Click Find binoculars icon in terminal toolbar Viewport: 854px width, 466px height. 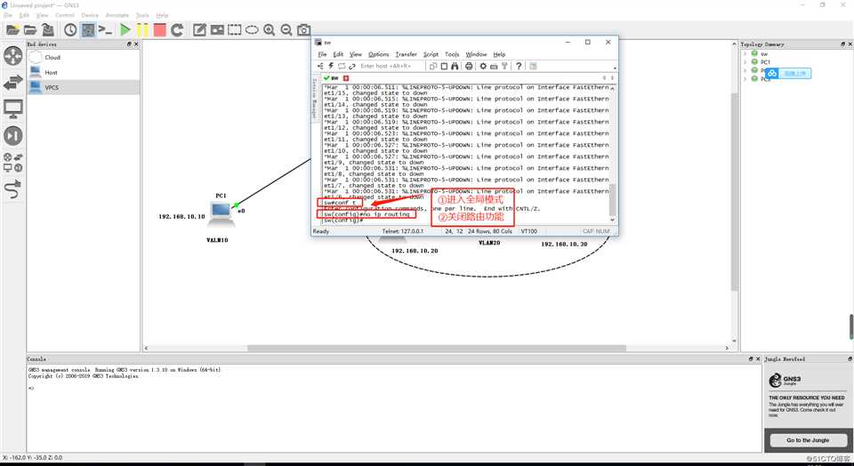(x=455, y=66)
